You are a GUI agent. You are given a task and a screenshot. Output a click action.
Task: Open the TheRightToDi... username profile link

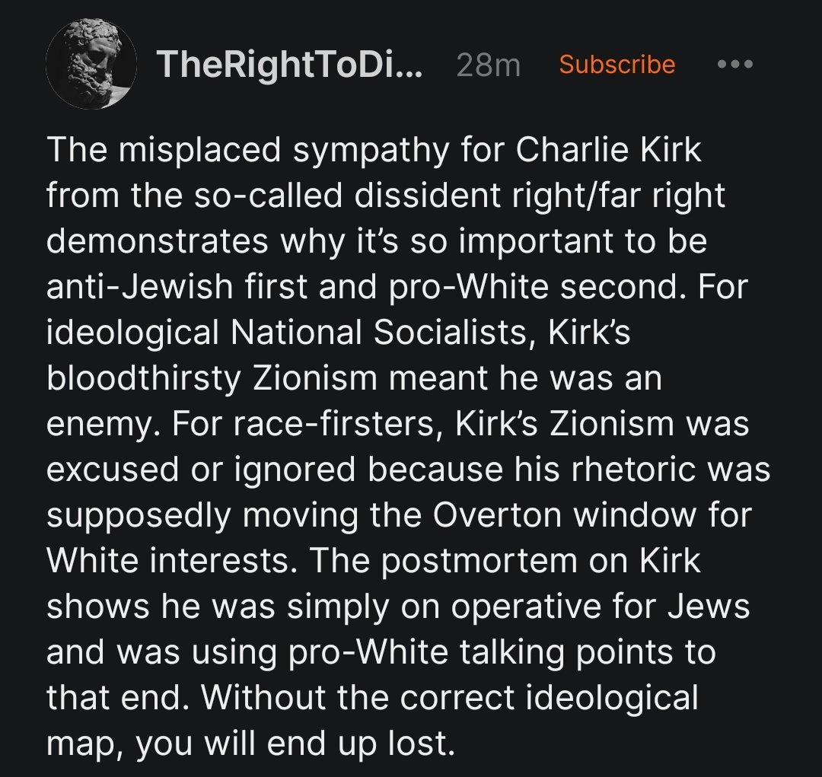(289, 65)
